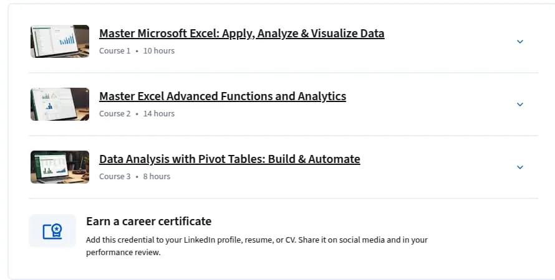
Task: Open the Master Microsoft Excel course thumbnail
Action: pyautogui.click(x=60, y=41)
